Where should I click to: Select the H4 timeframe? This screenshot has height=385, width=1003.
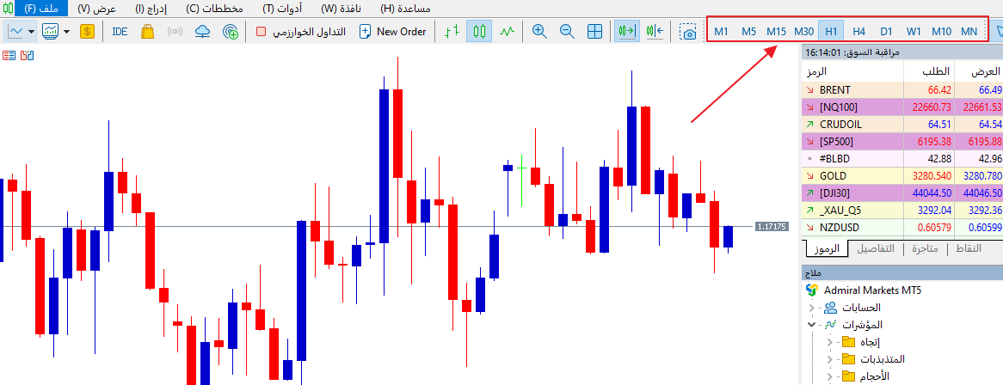point(859,31)
